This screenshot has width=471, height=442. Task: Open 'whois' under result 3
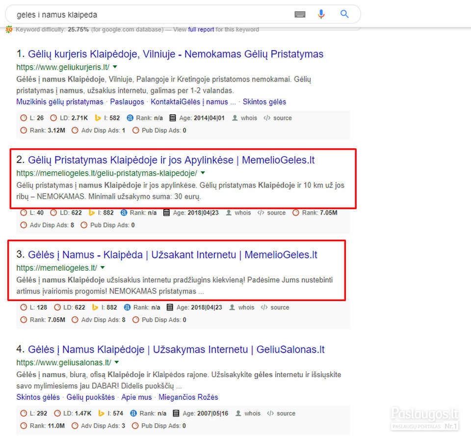(x=242, y=307)
